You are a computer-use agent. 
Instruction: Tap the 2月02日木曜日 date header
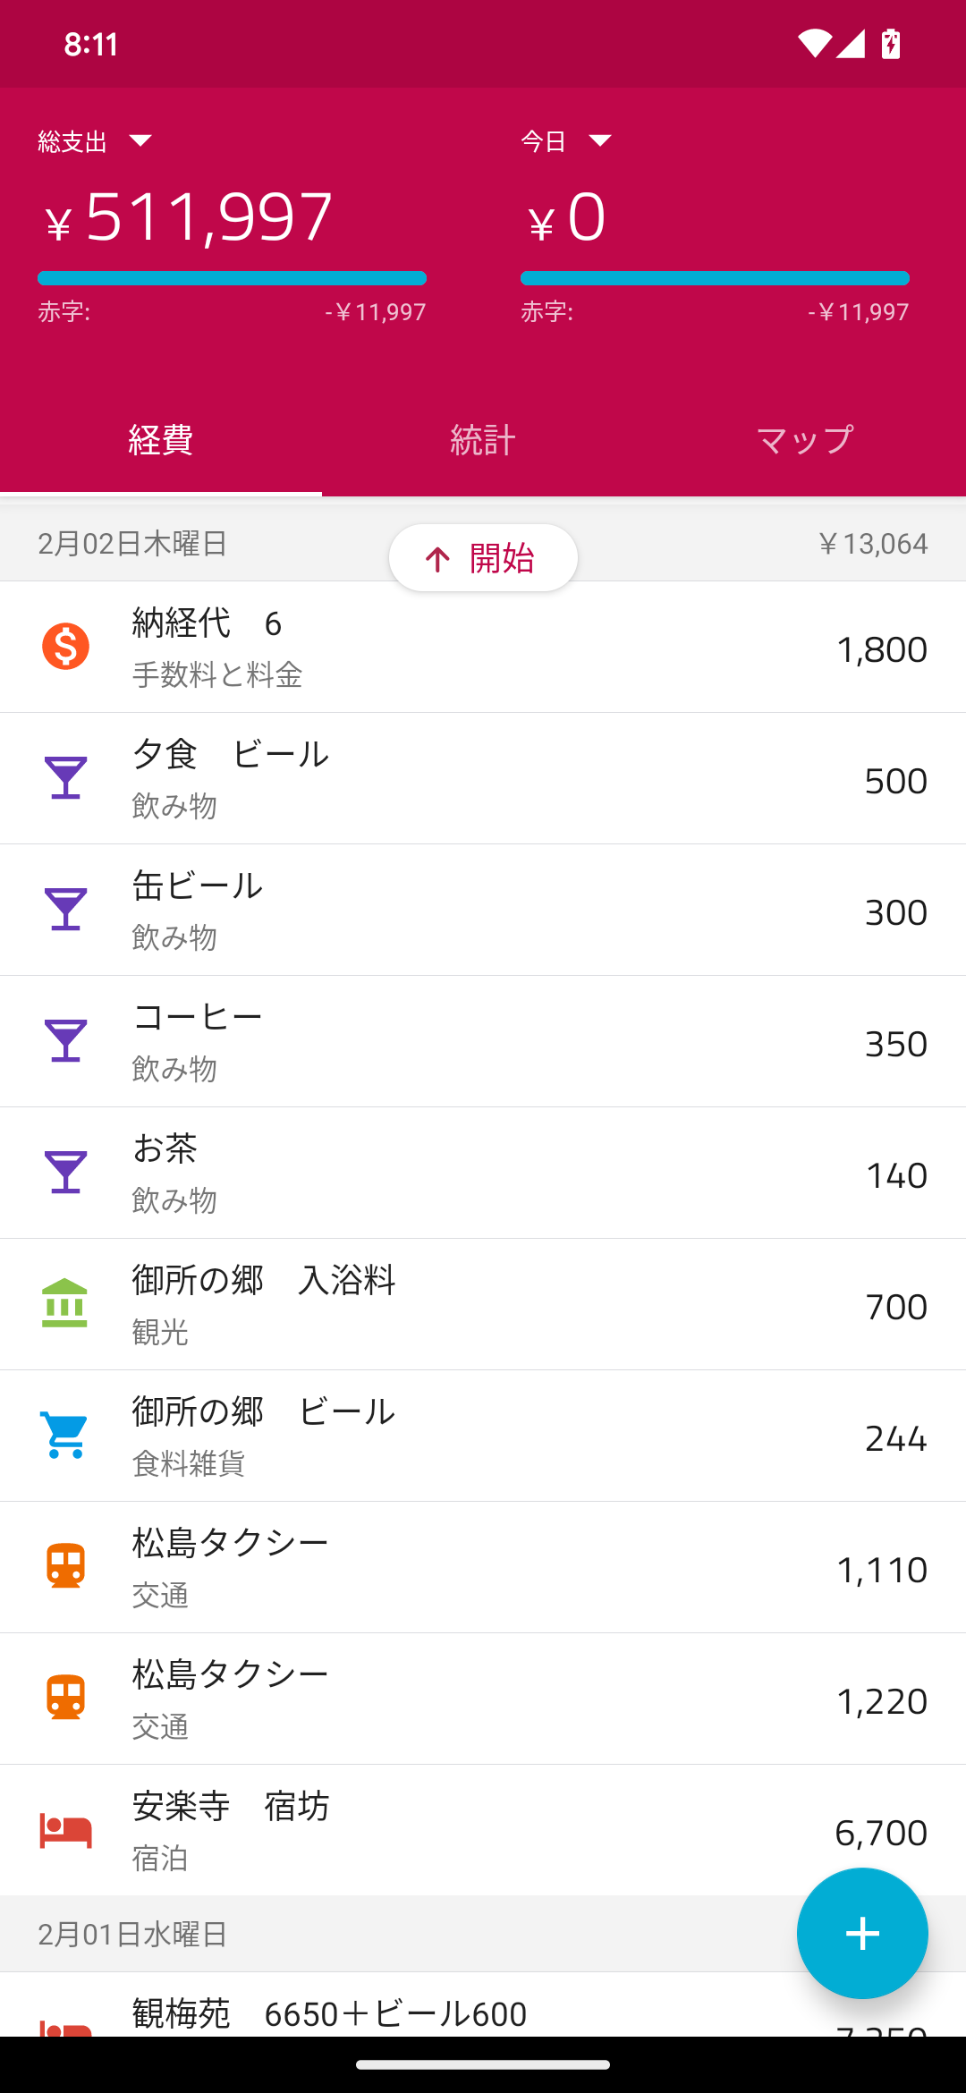(134, 544)
